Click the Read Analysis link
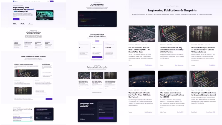This screenshot has width=222, height=125. (149, 65)
